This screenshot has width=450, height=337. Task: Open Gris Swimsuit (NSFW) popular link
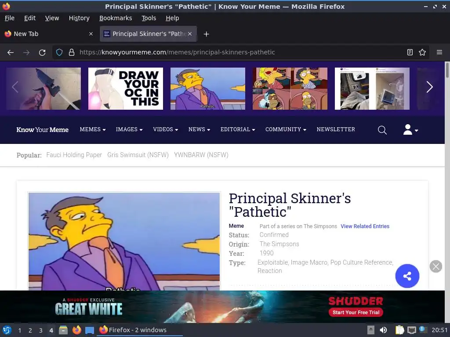(138, 155)
